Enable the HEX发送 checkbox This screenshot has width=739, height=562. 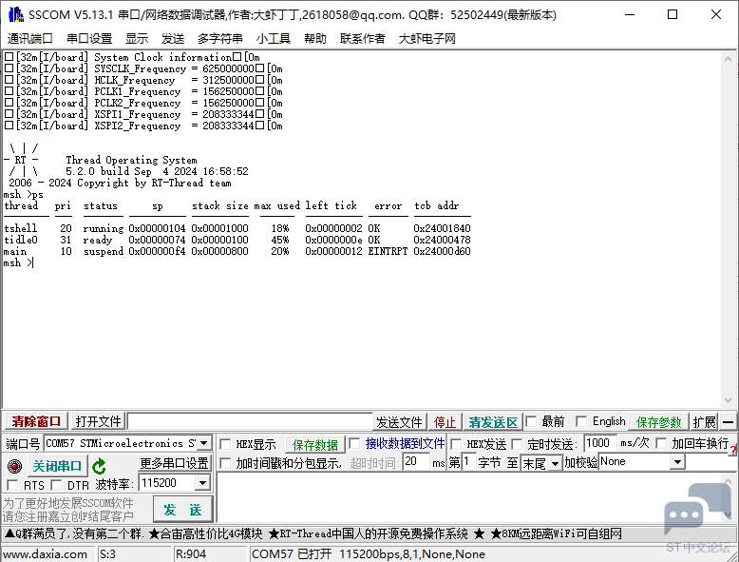pos(456,444)
